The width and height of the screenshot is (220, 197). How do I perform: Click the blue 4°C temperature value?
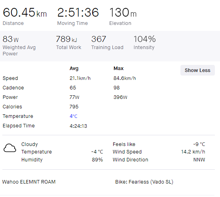click(74, 116)
